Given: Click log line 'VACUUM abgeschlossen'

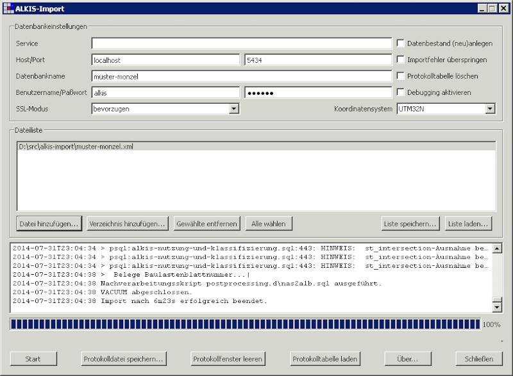Looking at the screenshot, I should click(x=103, y=292).
